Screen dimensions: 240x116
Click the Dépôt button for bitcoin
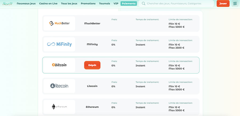[x=92, y=65]
